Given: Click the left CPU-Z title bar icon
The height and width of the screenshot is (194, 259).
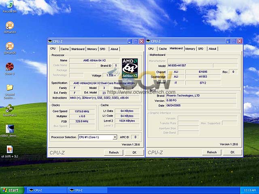Looking at the screenshot, I should tap(50, 41).
